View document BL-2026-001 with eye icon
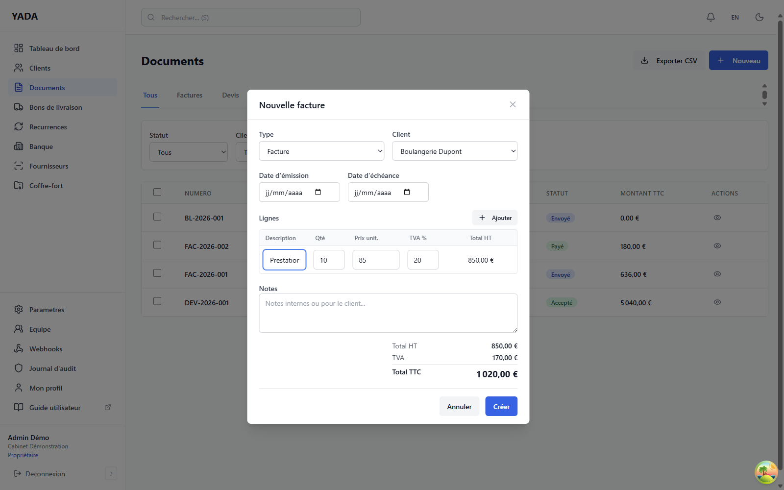This screenshot has height=490, width=784. [717, 218]
